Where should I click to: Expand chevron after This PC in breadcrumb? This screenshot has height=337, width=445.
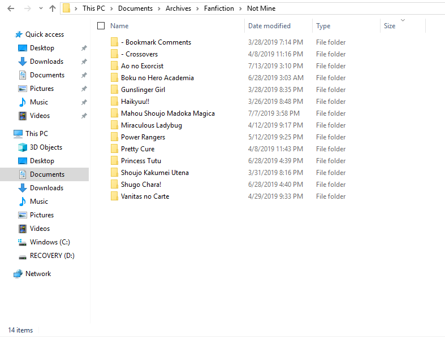(111, 9)
